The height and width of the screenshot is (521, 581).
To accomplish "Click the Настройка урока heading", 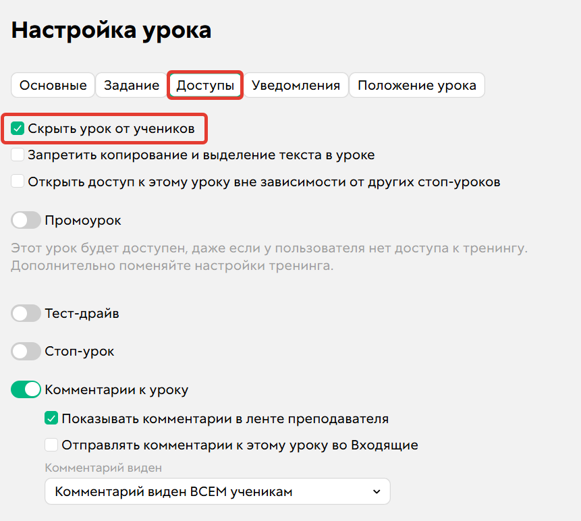I will 110,30.
